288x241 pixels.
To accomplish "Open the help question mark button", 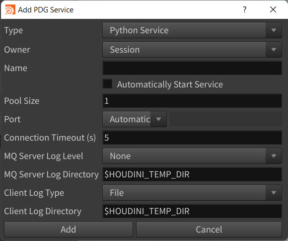I will pos(245,9).
